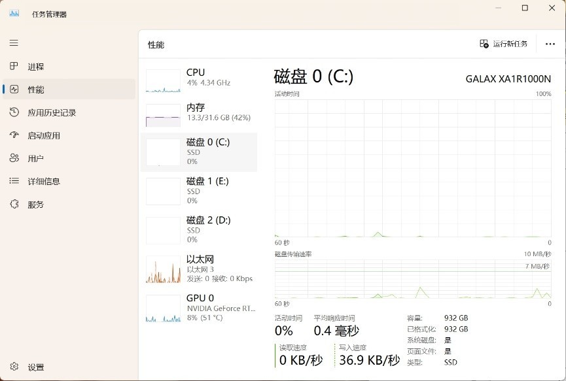Click the 应用历史记录 history icon
This screenshot has width=566, height=381.
[x=14, y=112]
